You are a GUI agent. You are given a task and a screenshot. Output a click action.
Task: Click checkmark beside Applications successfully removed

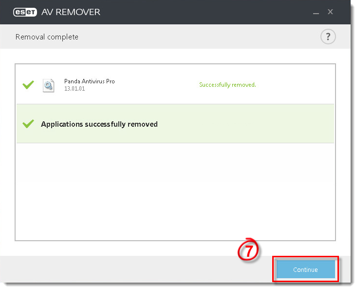tap(28, 124)
